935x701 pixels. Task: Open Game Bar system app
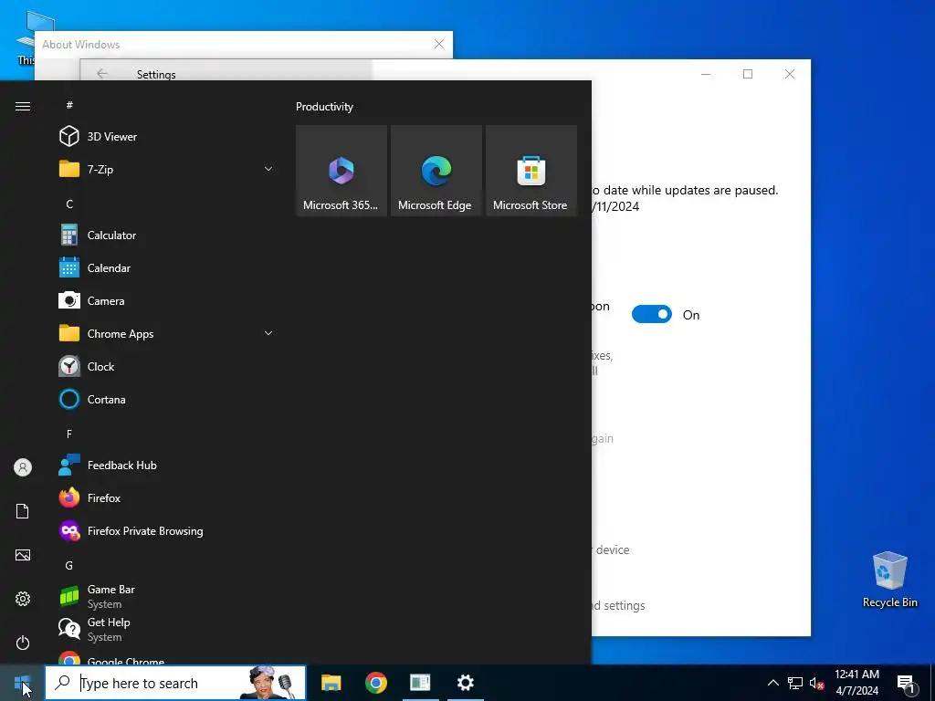point(167,596)
